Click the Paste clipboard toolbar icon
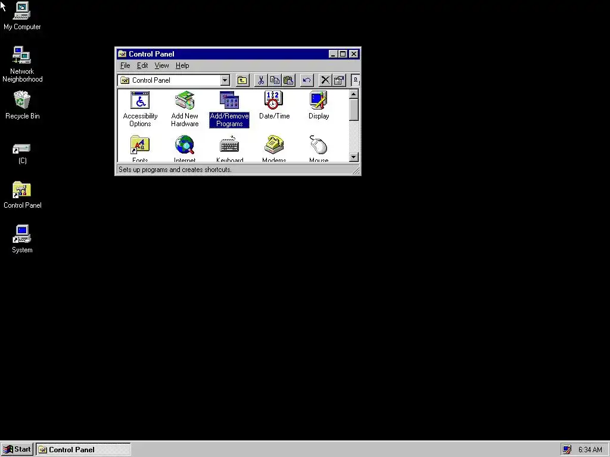Viewport: 610px width, 457px height. pos(288,80)
